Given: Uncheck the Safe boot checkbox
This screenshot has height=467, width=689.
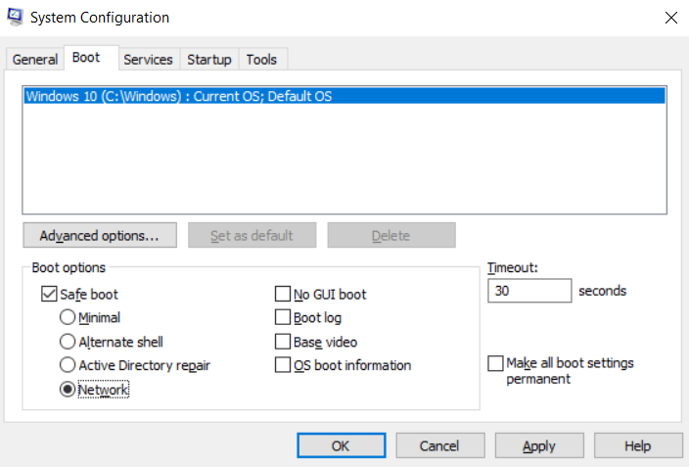Looking at the screenshot, I should click(x=50, y=293).
